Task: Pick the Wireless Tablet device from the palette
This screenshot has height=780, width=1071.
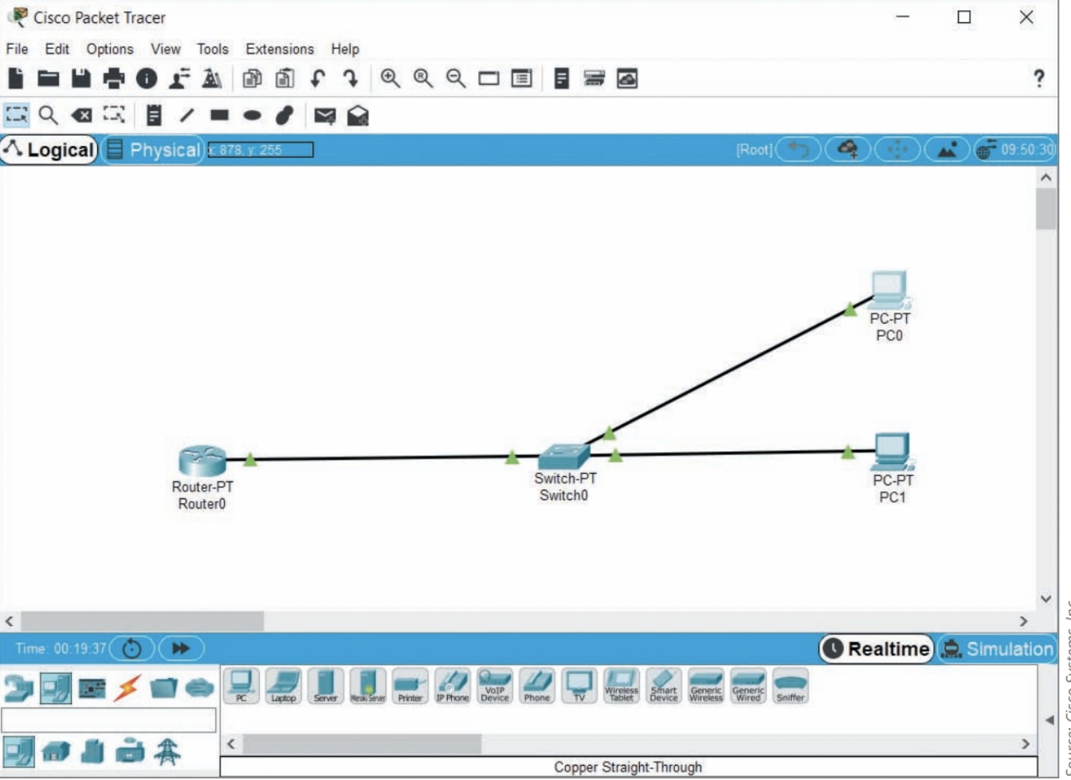Action: (x=621, y=686)
